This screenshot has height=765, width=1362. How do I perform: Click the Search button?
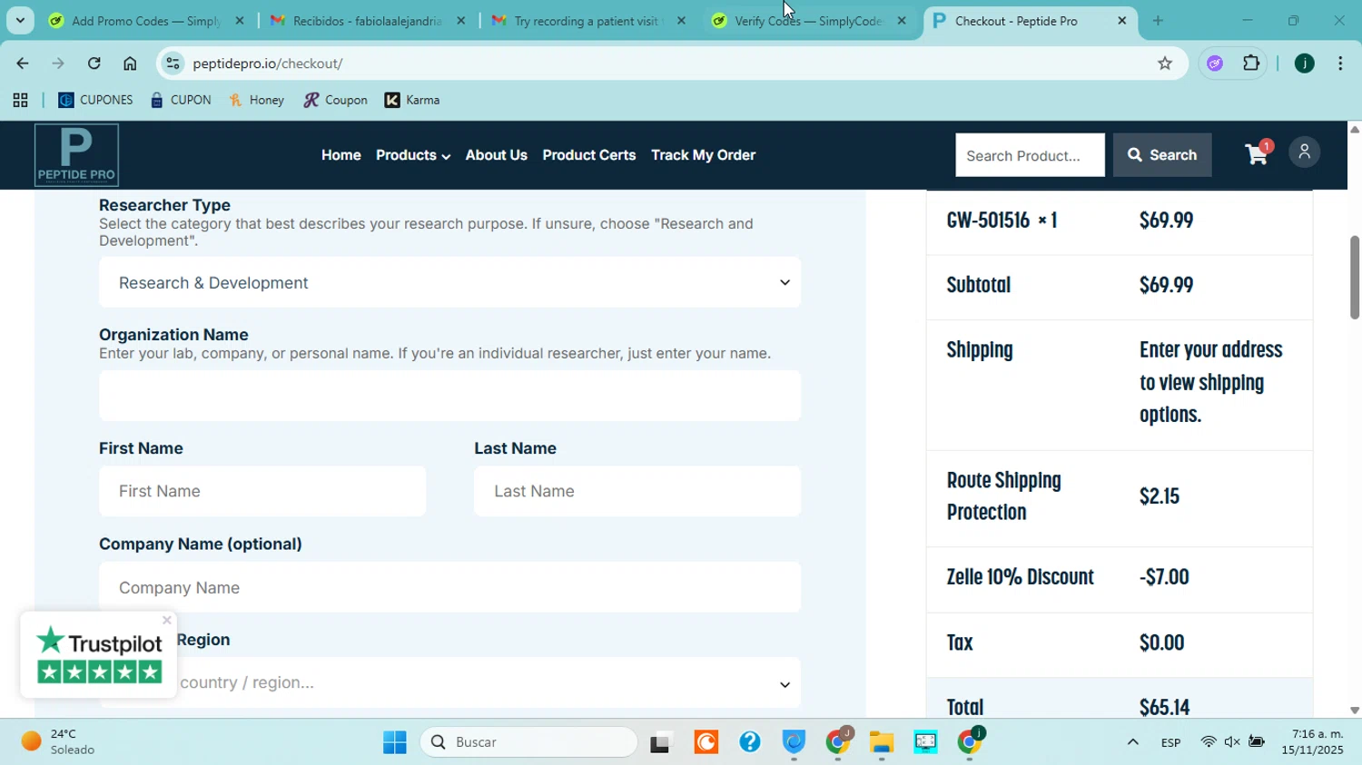[1162, 155]
